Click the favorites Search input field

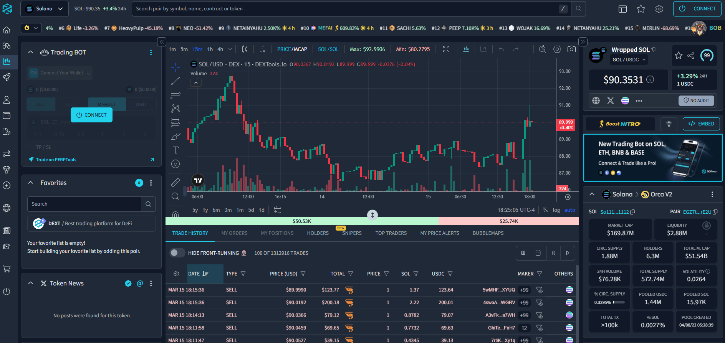(x=84, y=204)
